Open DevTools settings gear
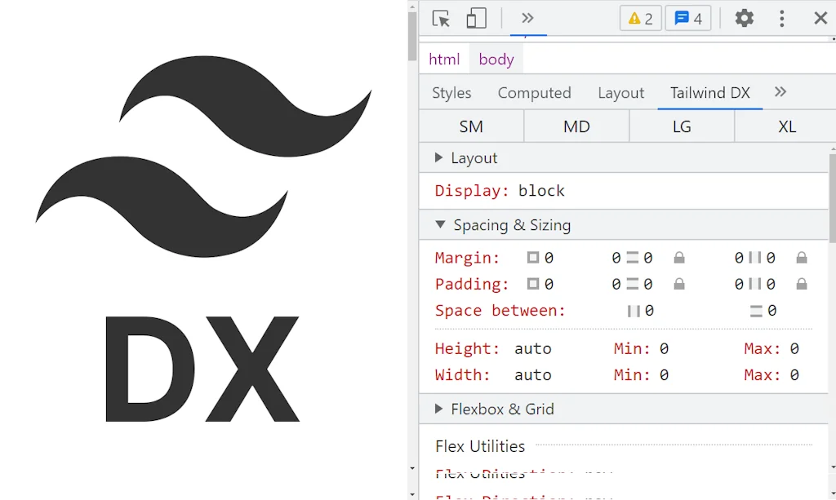Viewport: 836px width, 500px height. [x=744, y=19]
